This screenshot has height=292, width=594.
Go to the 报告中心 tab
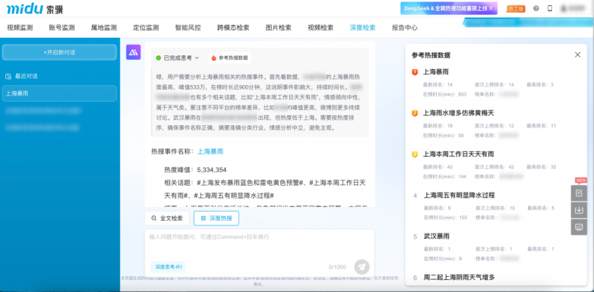[405, 27]
